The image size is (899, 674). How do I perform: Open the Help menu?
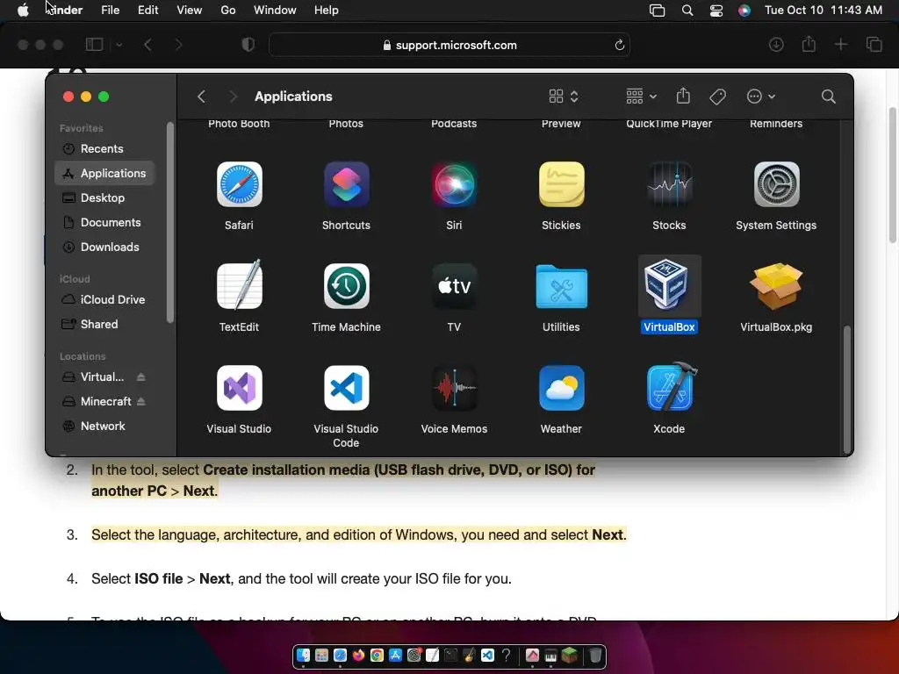327,11
